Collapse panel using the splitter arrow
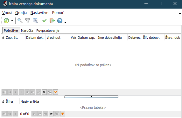This screenshot has height=118, width=182. [x=91, y=97]
